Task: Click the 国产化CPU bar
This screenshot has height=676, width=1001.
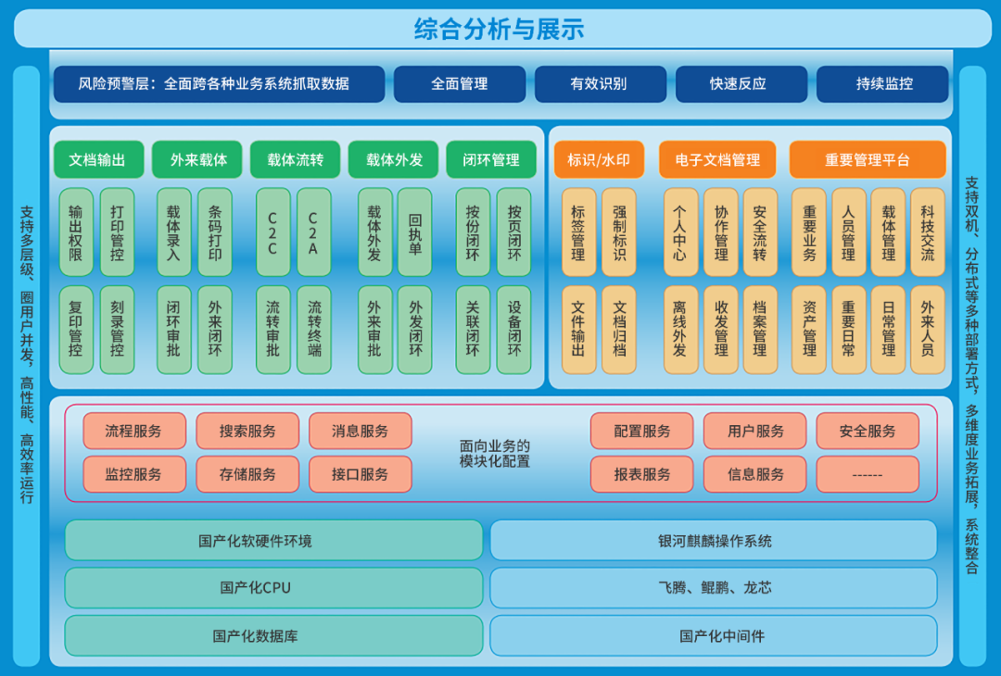Action: (273, 587)
